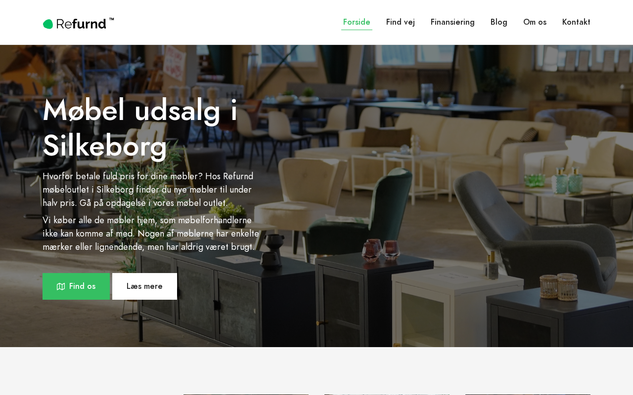
Task: Navigate to the Om os page
Action: pyautogui.click(x=535, y=22)
